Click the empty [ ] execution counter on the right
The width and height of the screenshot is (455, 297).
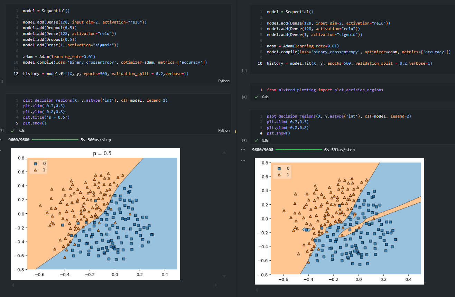click(244, 71)
